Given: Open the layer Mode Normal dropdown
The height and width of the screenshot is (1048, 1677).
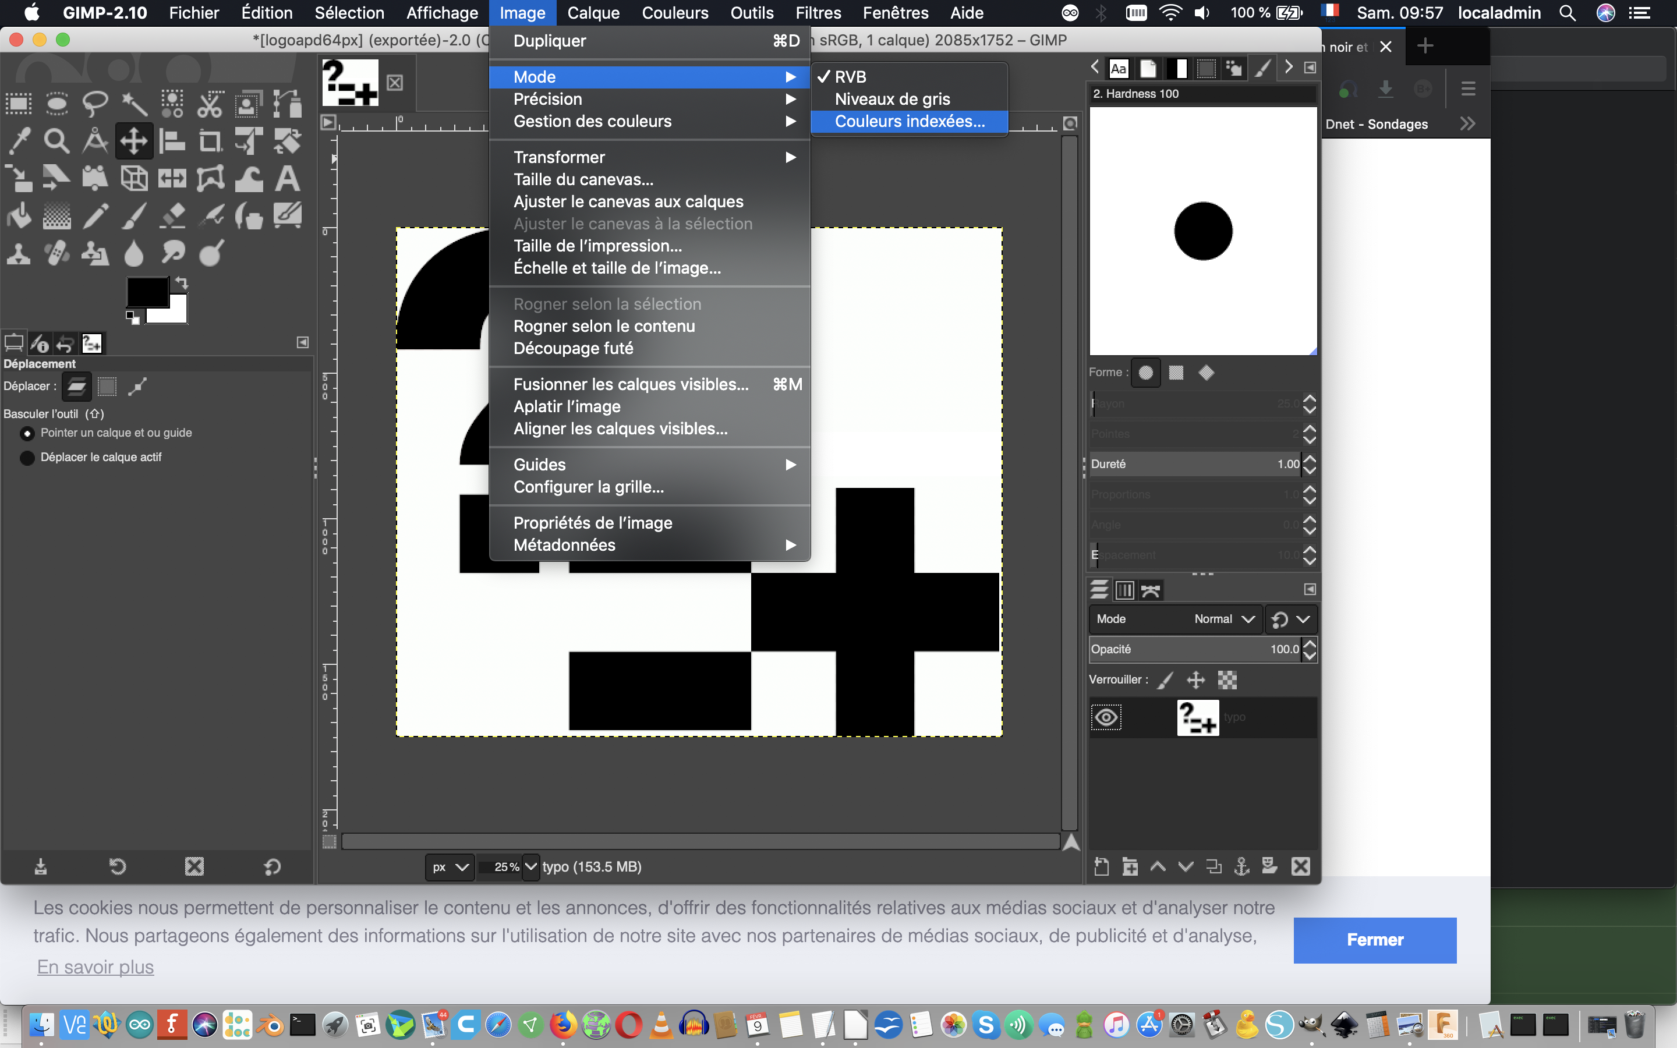Looking at the screenshot, I should click(1223, 619).
